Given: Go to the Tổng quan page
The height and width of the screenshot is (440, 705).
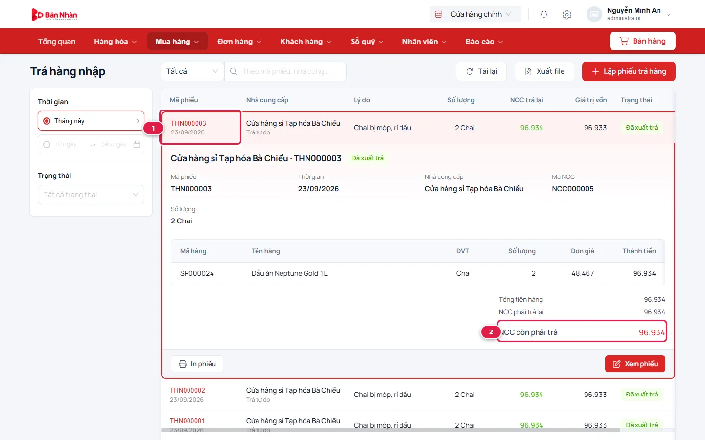Looking at the screenshot, I should click(57, 42).
